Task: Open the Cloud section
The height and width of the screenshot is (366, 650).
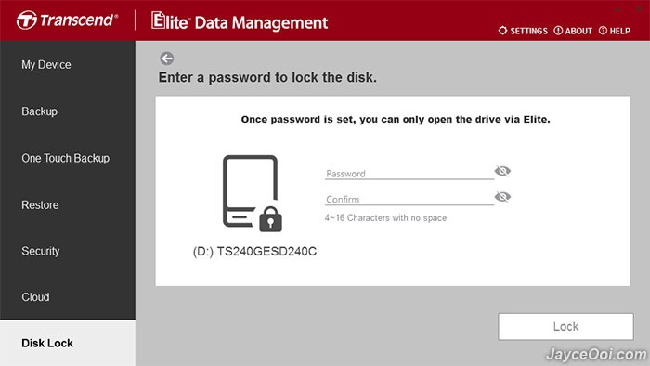Action: 35,297
